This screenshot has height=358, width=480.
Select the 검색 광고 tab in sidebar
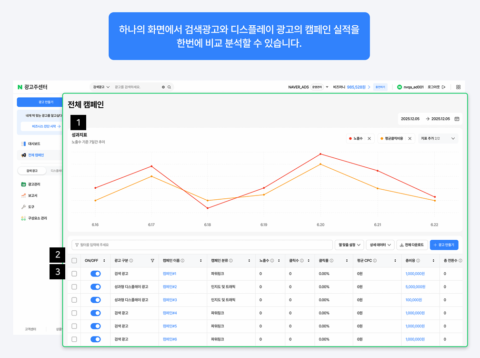(x=32, y=171)
